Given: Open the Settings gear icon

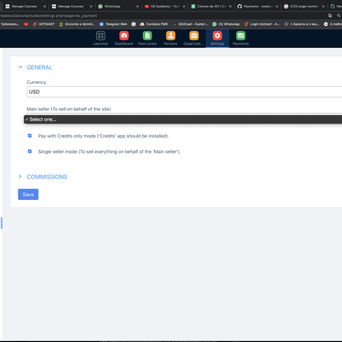Looking at the screenshot, I should (x=217, y=36).
